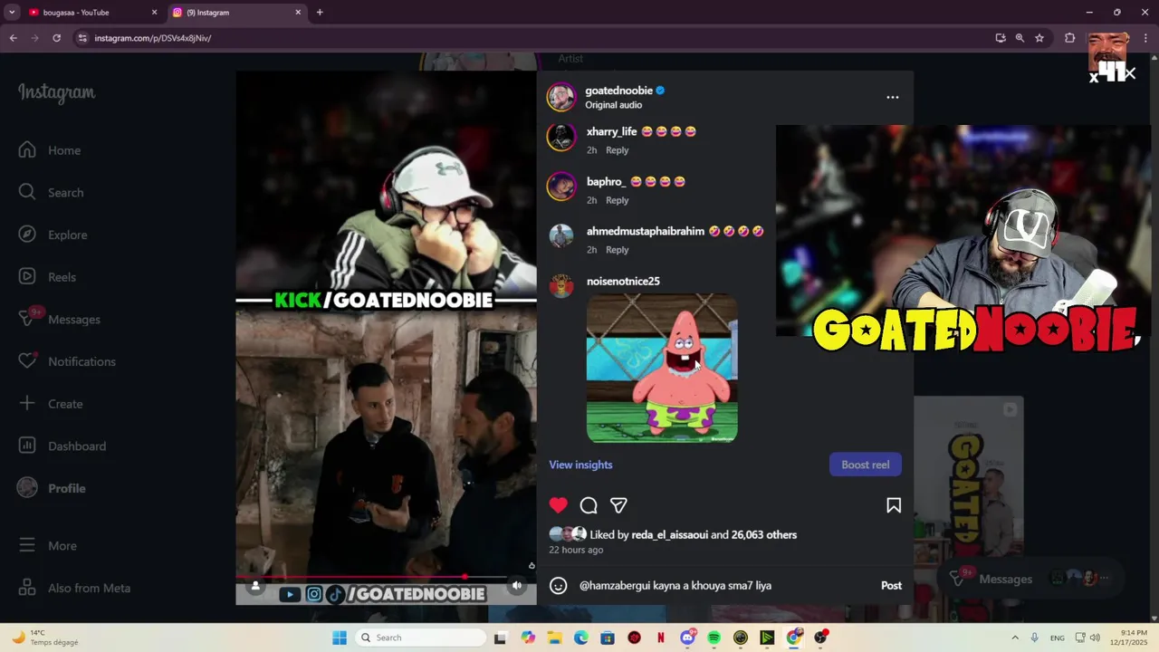Toggle the save bookmark icon
Viewport: 1159px width, 652px height.
click(x=894, y=505)
